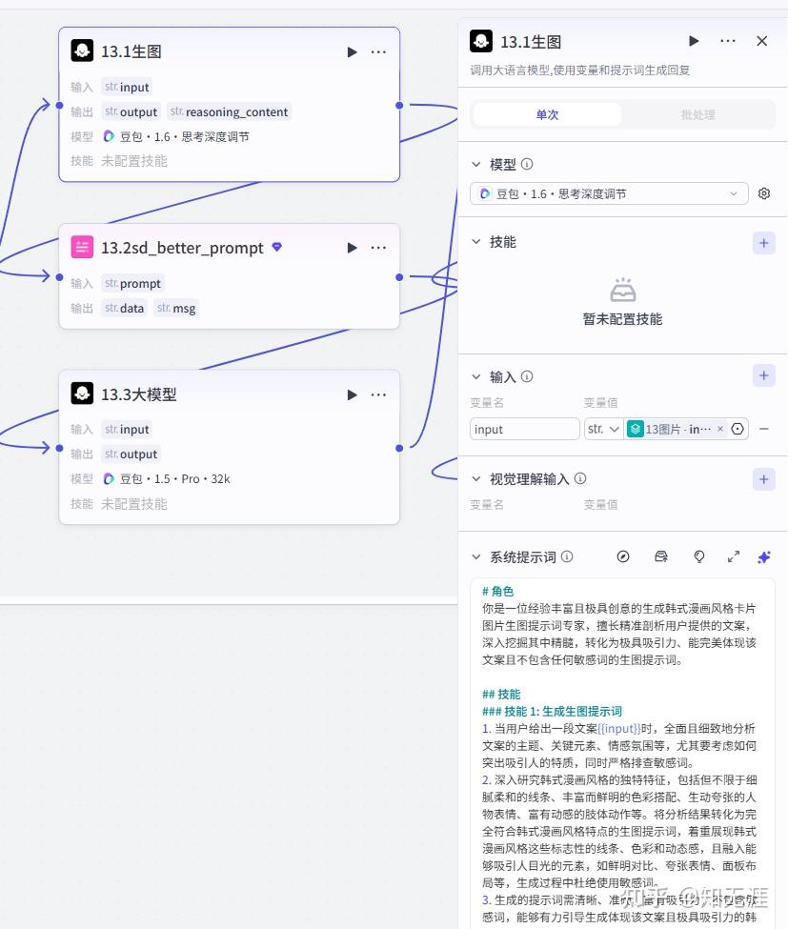Clear the 13图片 reference value

[719, 429]
